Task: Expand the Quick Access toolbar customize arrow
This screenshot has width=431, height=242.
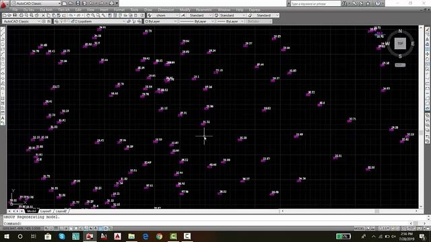Action: [x=117, y=3]
